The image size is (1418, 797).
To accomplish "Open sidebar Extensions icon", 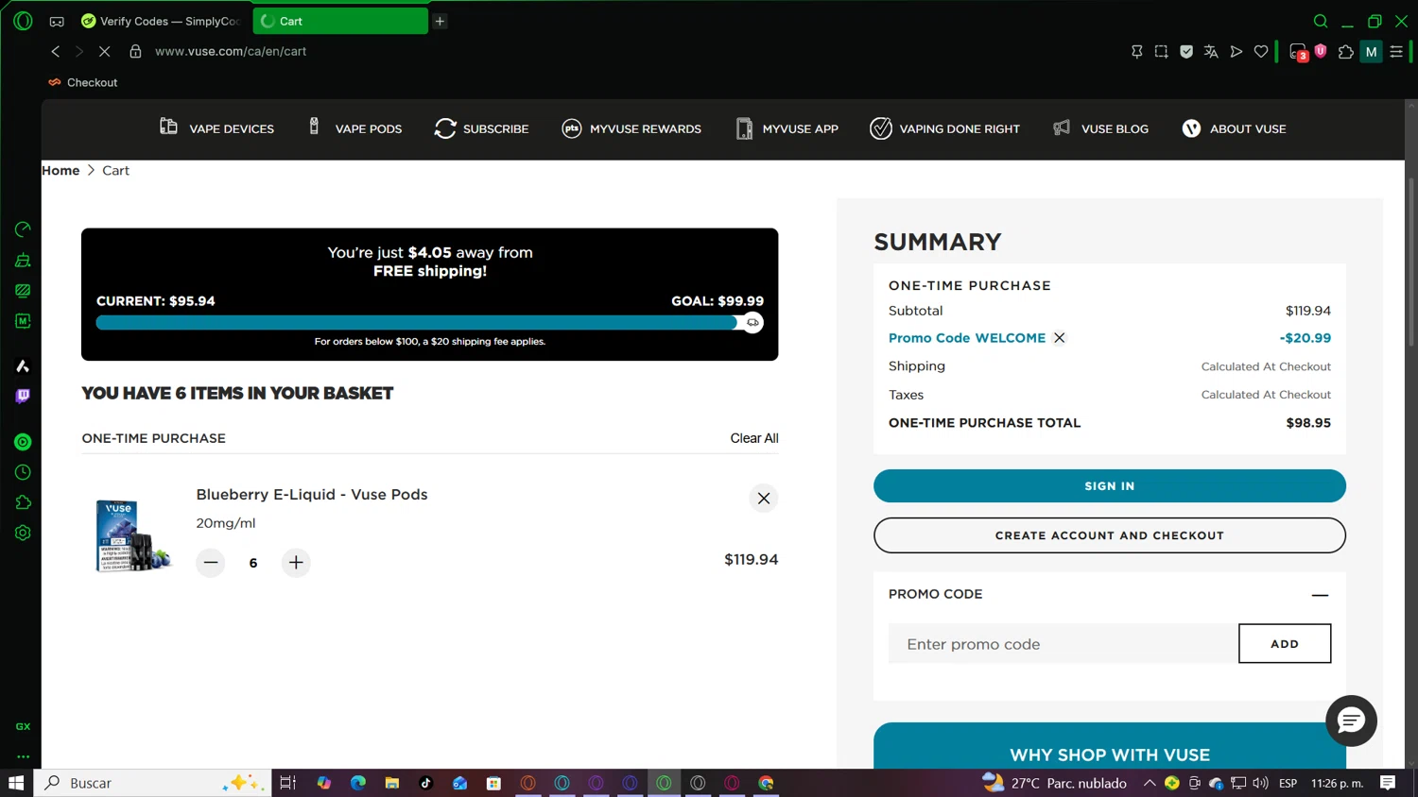I will click(23, 502).
